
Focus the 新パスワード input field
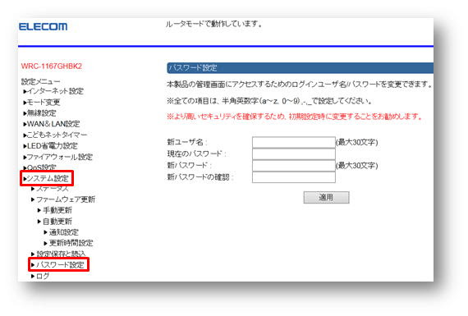[x=294, y=166]
